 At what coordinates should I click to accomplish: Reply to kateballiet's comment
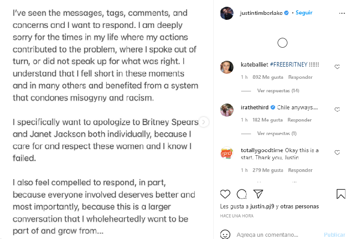pos(300,77)
